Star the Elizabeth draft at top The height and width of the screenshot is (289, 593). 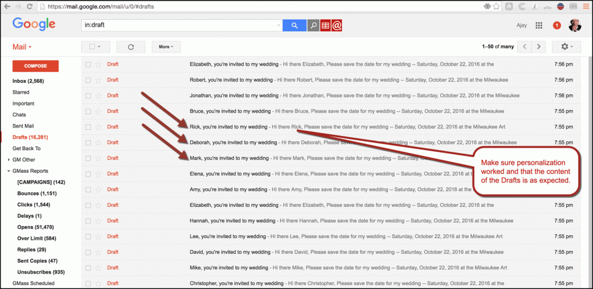(98, 64)
